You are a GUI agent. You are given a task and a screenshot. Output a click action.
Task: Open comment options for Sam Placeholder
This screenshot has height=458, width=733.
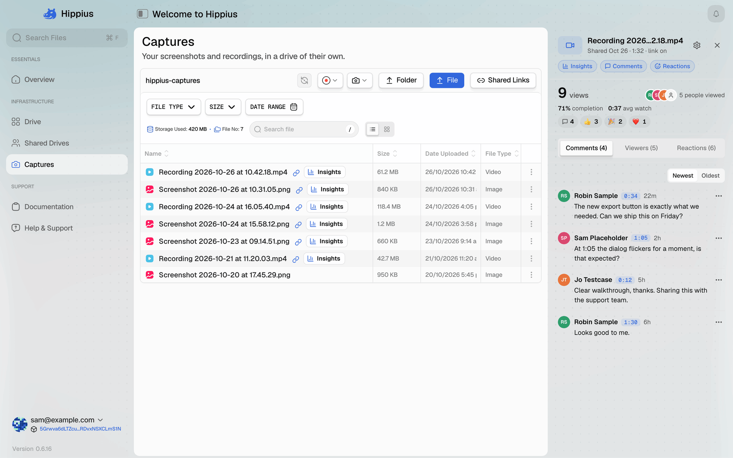click(718, 238)
